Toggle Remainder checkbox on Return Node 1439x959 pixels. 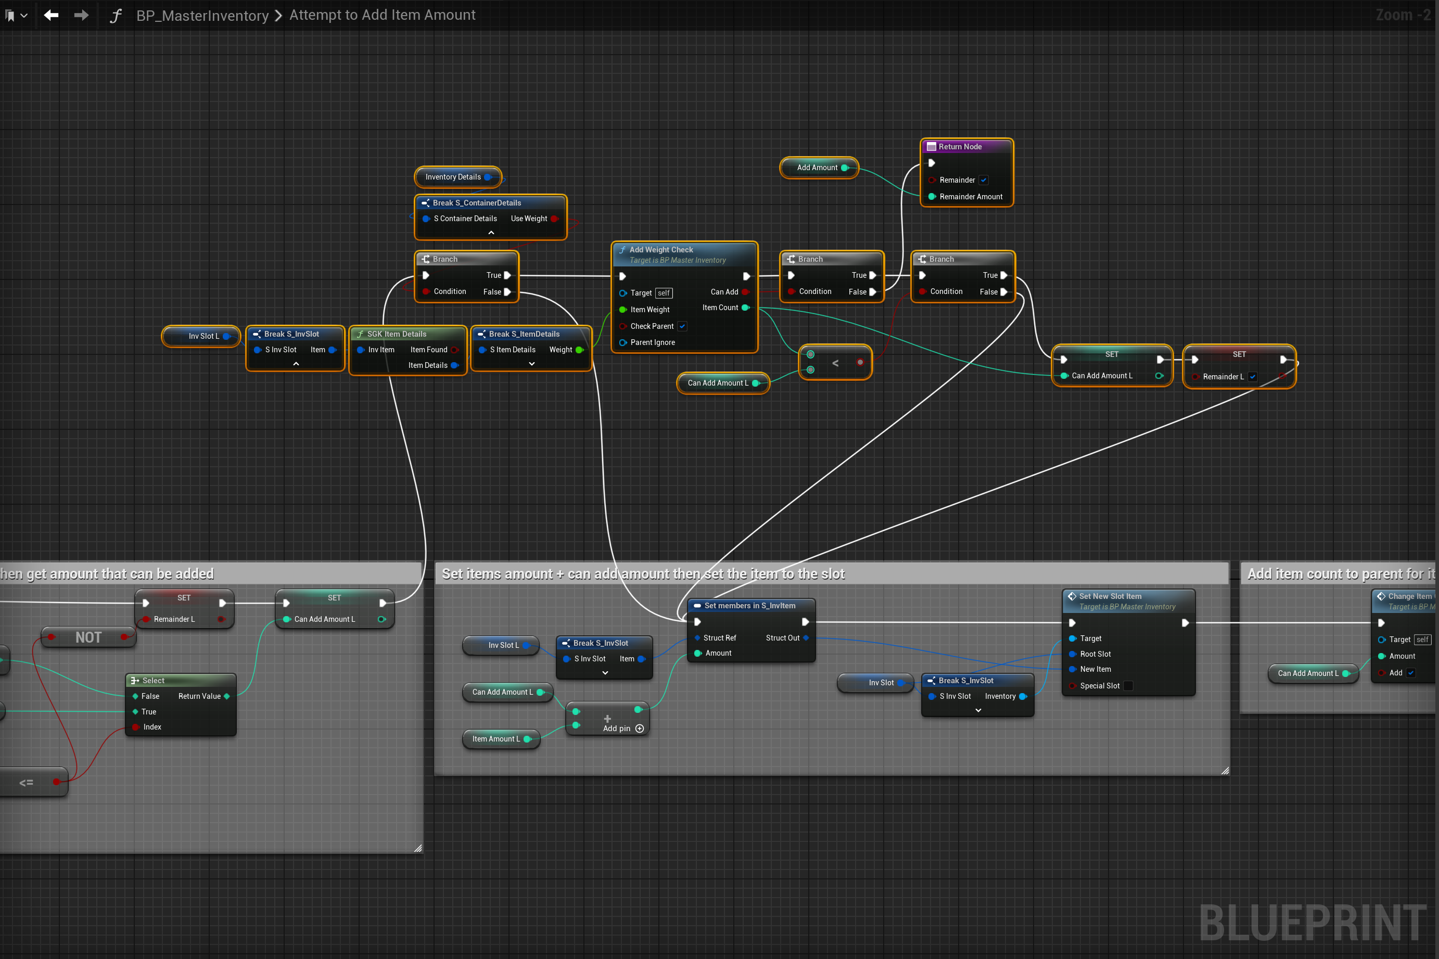click(x=984, y=181)
